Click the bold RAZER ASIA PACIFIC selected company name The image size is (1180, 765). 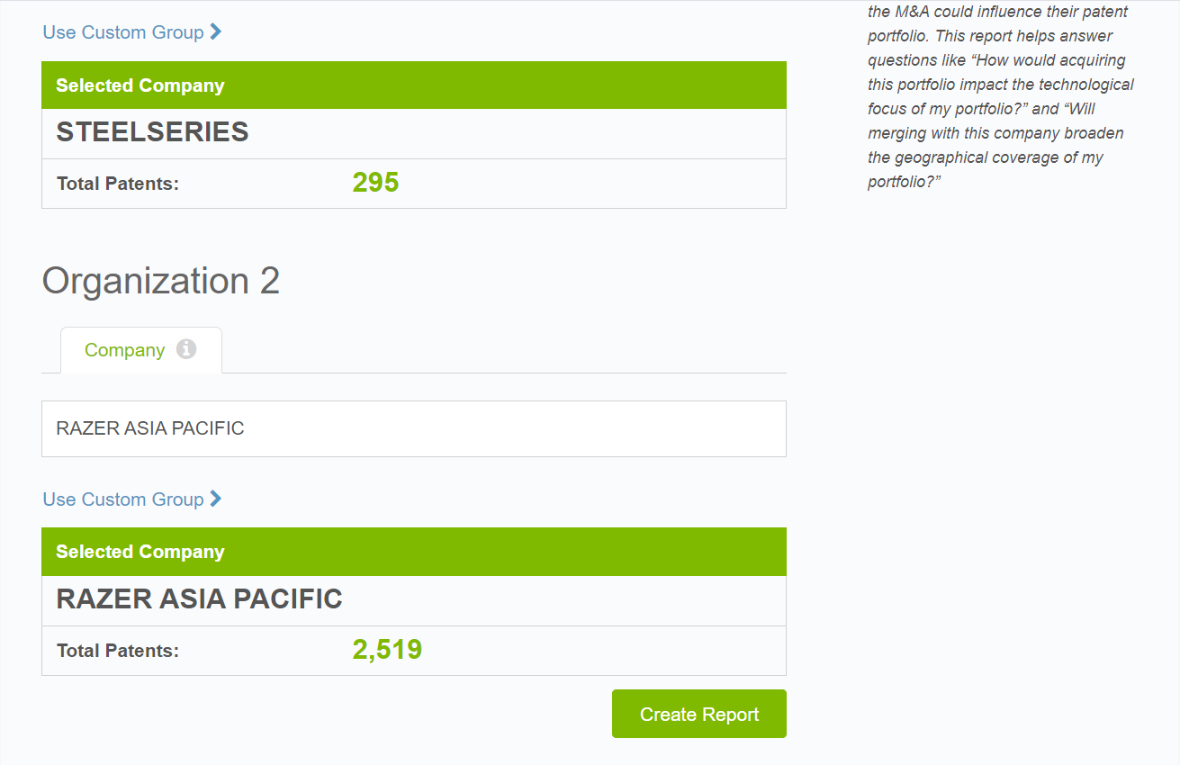[199, 599]
